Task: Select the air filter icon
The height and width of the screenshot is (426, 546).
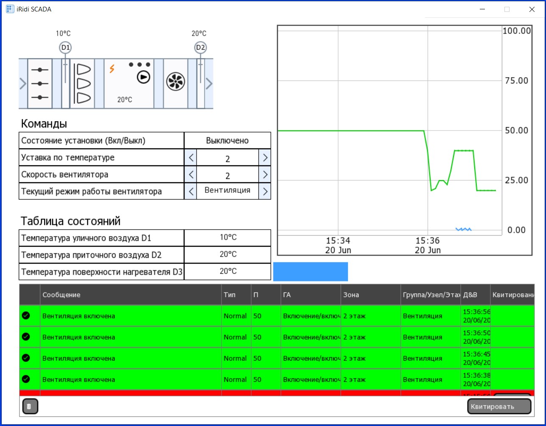Action: 82,84
